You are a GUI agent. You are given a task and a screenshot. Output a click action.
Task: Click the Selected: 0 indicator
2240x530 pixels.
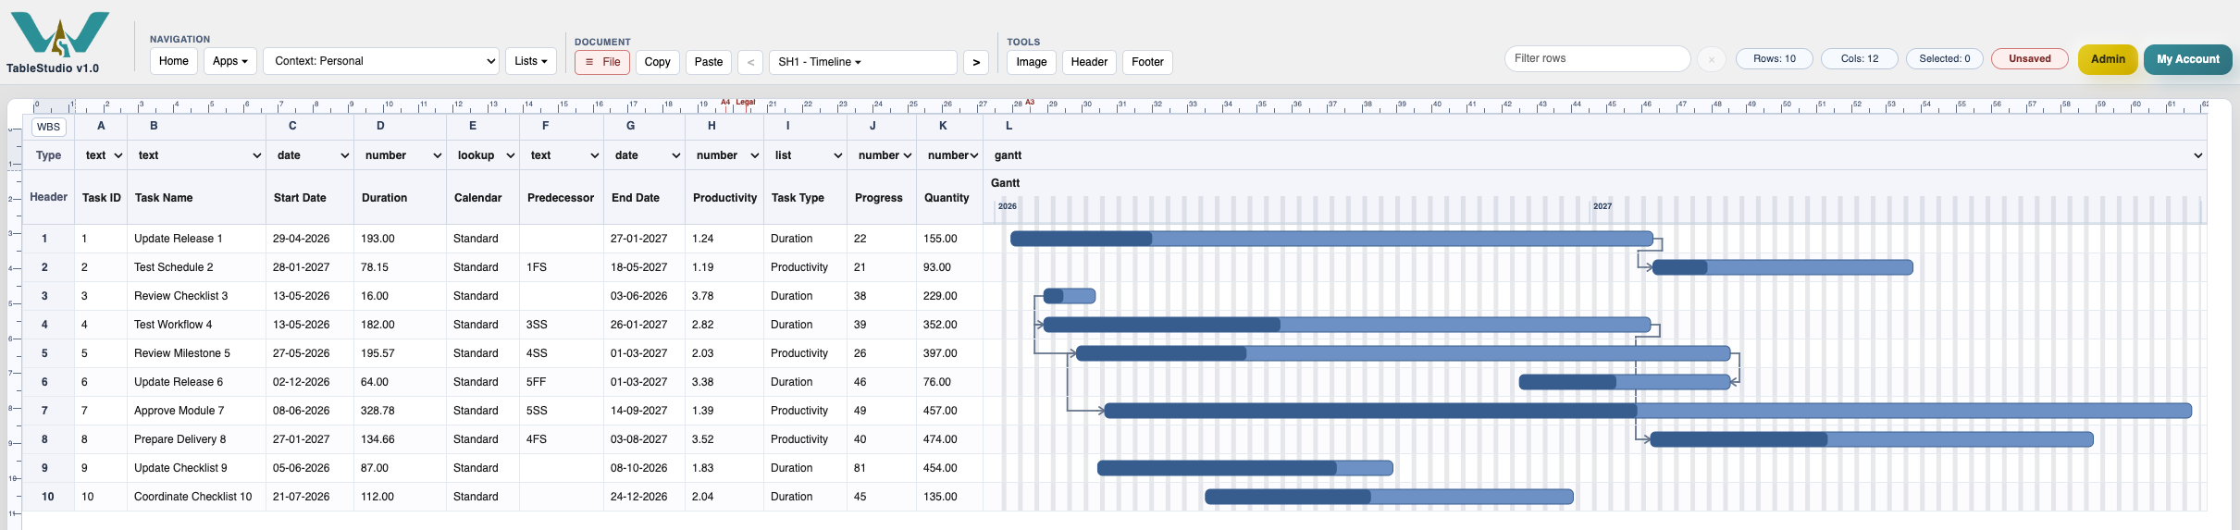point(1944,58)
